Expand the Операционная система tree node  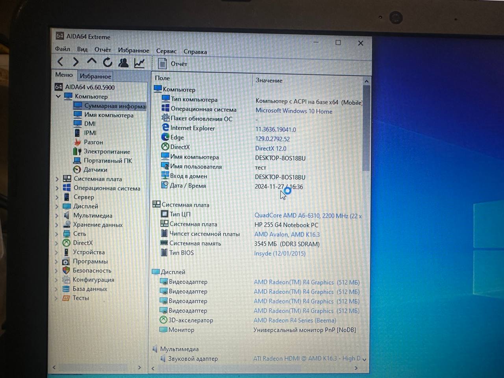tap(57, 188)
